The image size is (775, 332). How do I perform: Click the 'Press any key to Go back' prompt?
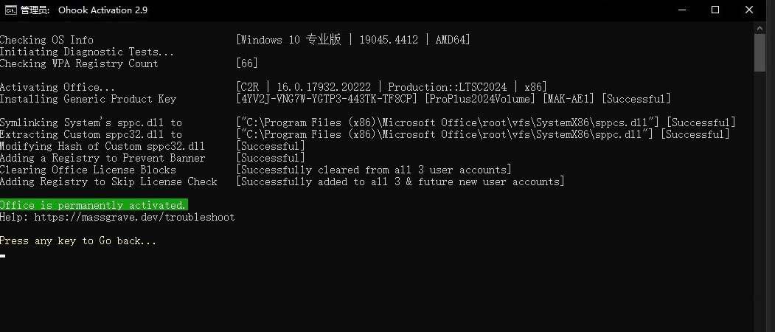tap(78, 241)
